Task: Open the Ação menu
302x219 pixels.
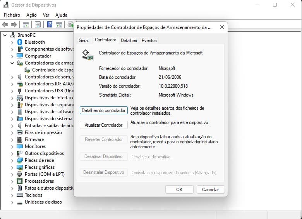Action: 31,15
